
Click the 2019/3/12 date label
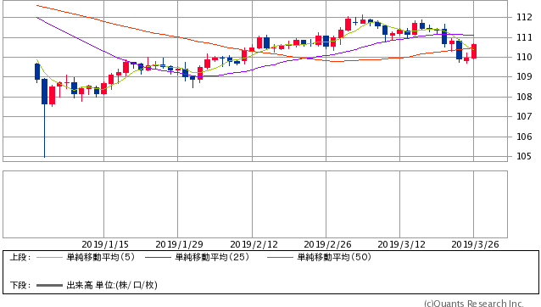[401, 244]
